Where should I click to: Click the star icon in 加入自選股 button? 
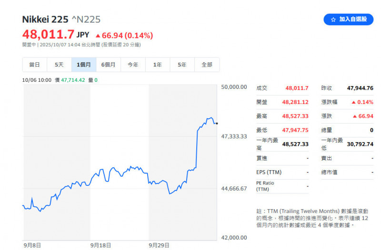point(333,19)
